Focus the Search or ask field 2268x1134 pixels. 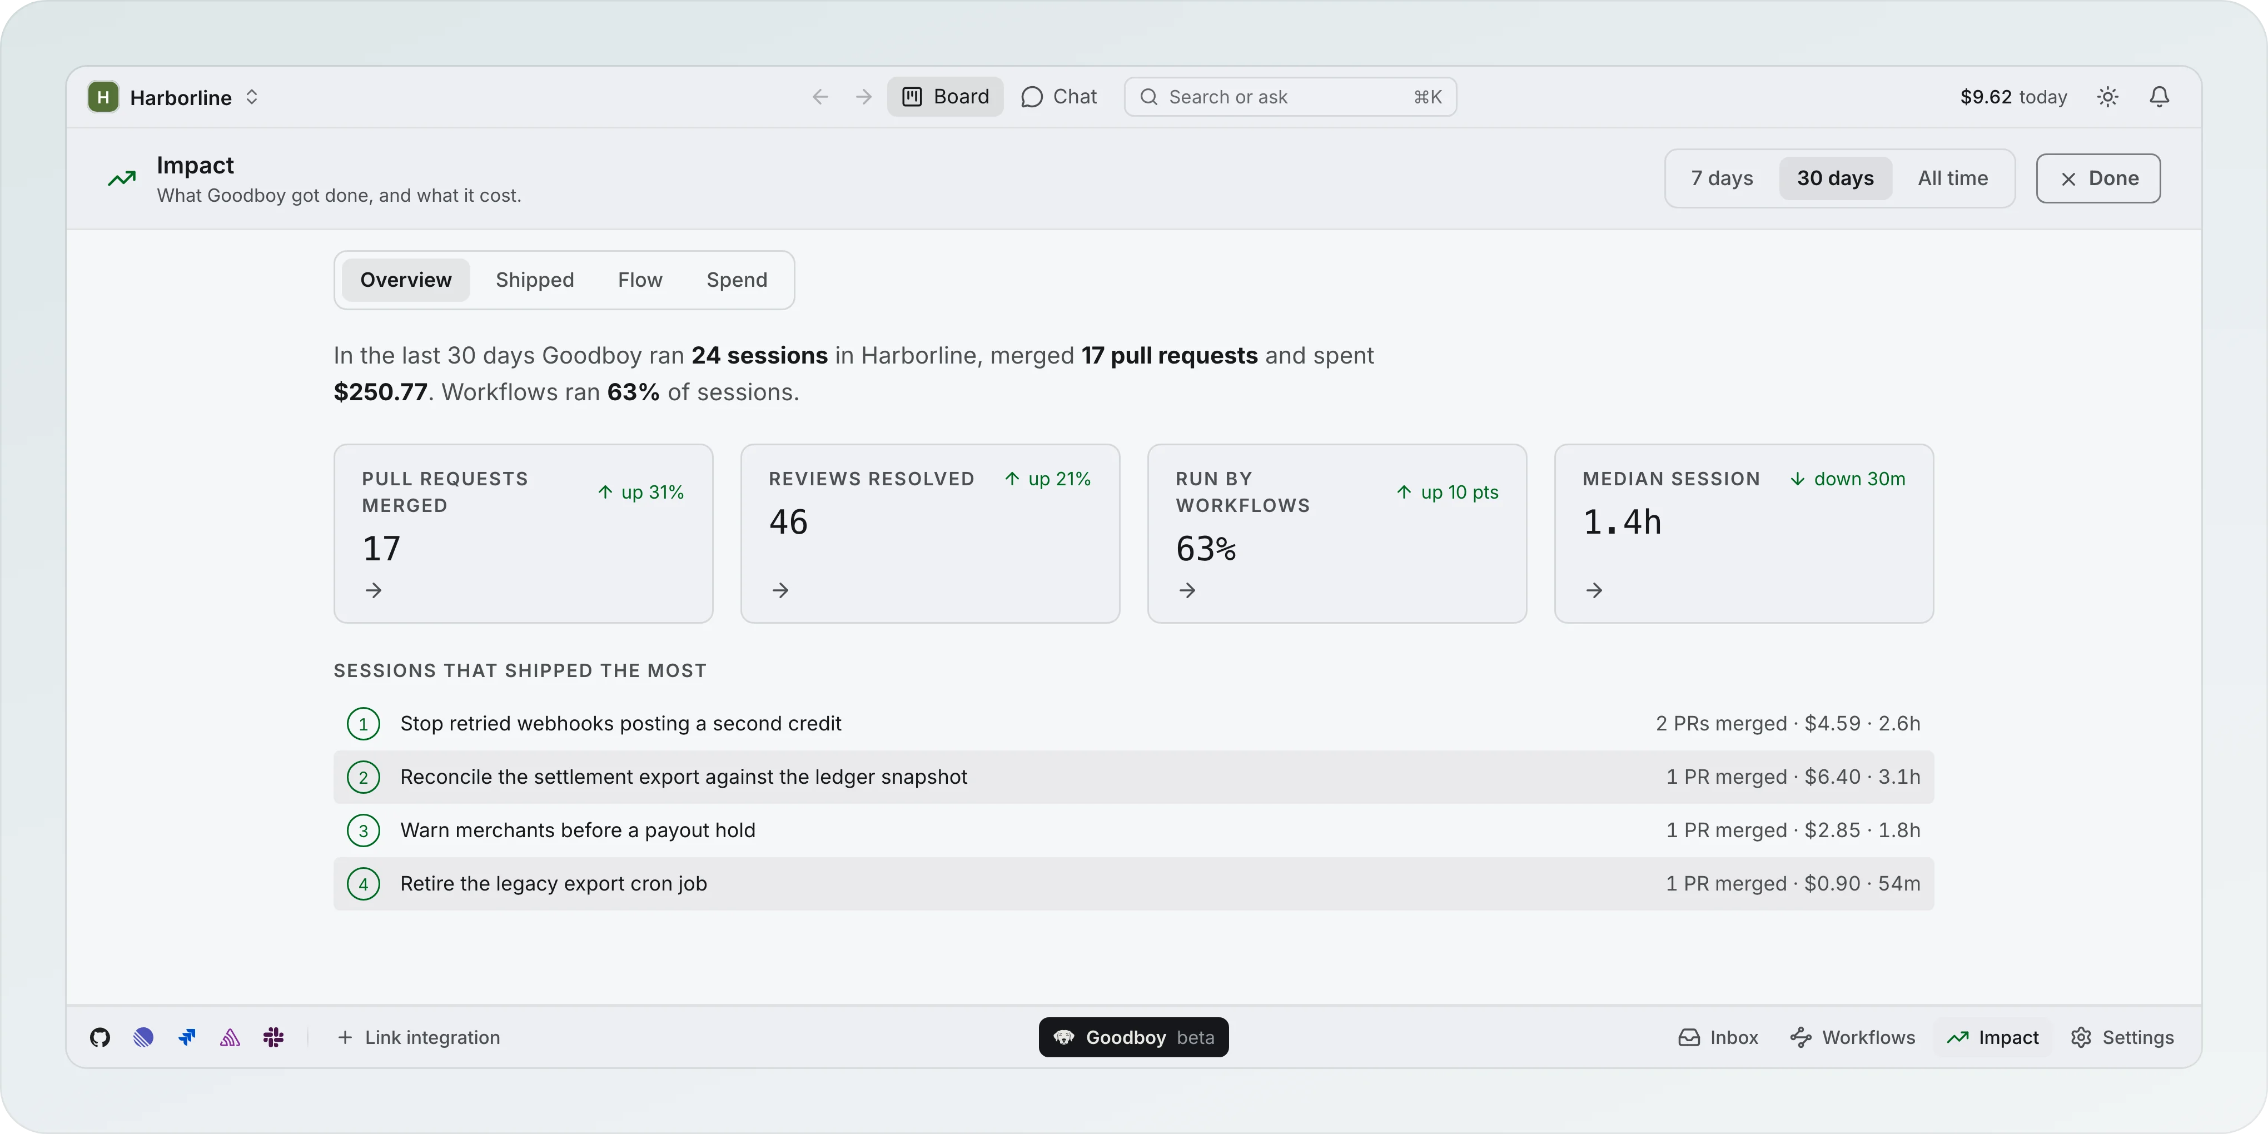1290,97
